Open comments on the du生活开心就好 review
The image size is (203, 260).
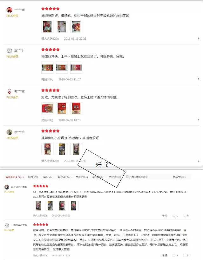[x=185, y=216]
